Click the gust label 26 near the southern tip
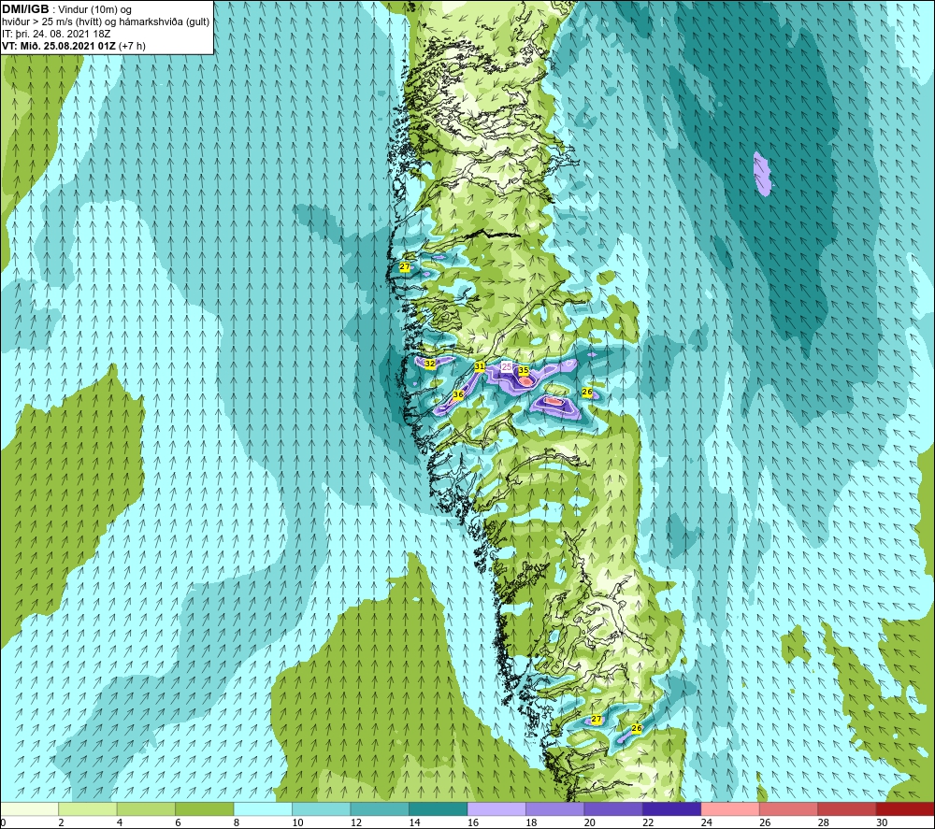 (636, 729)
